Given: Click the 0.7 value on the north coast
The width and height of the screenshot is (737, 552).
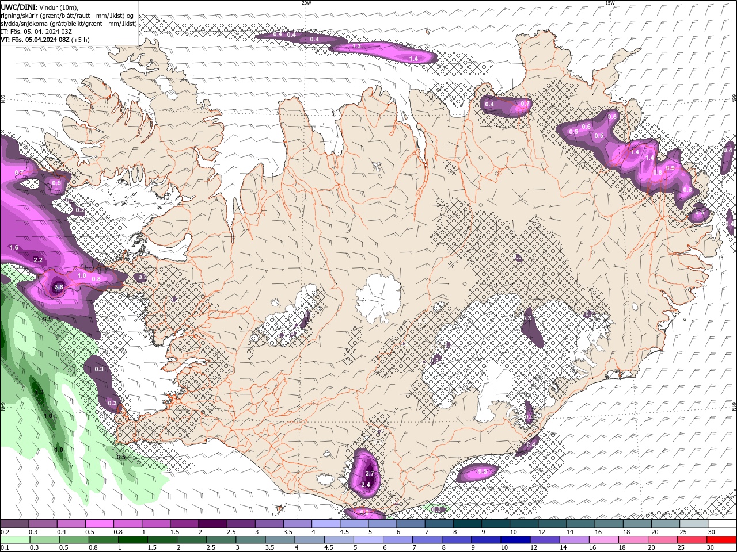Looking at the screenshot, I should point(525,104).
